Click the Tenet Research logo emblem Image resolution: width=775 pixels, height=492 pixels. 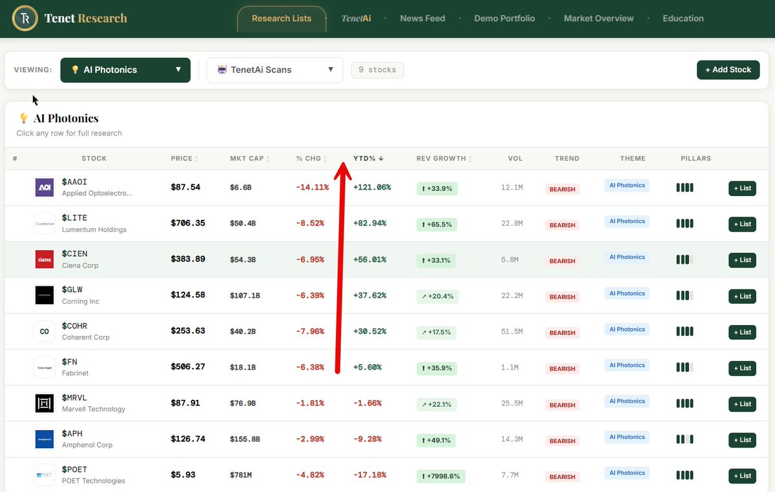coord(25,18)
